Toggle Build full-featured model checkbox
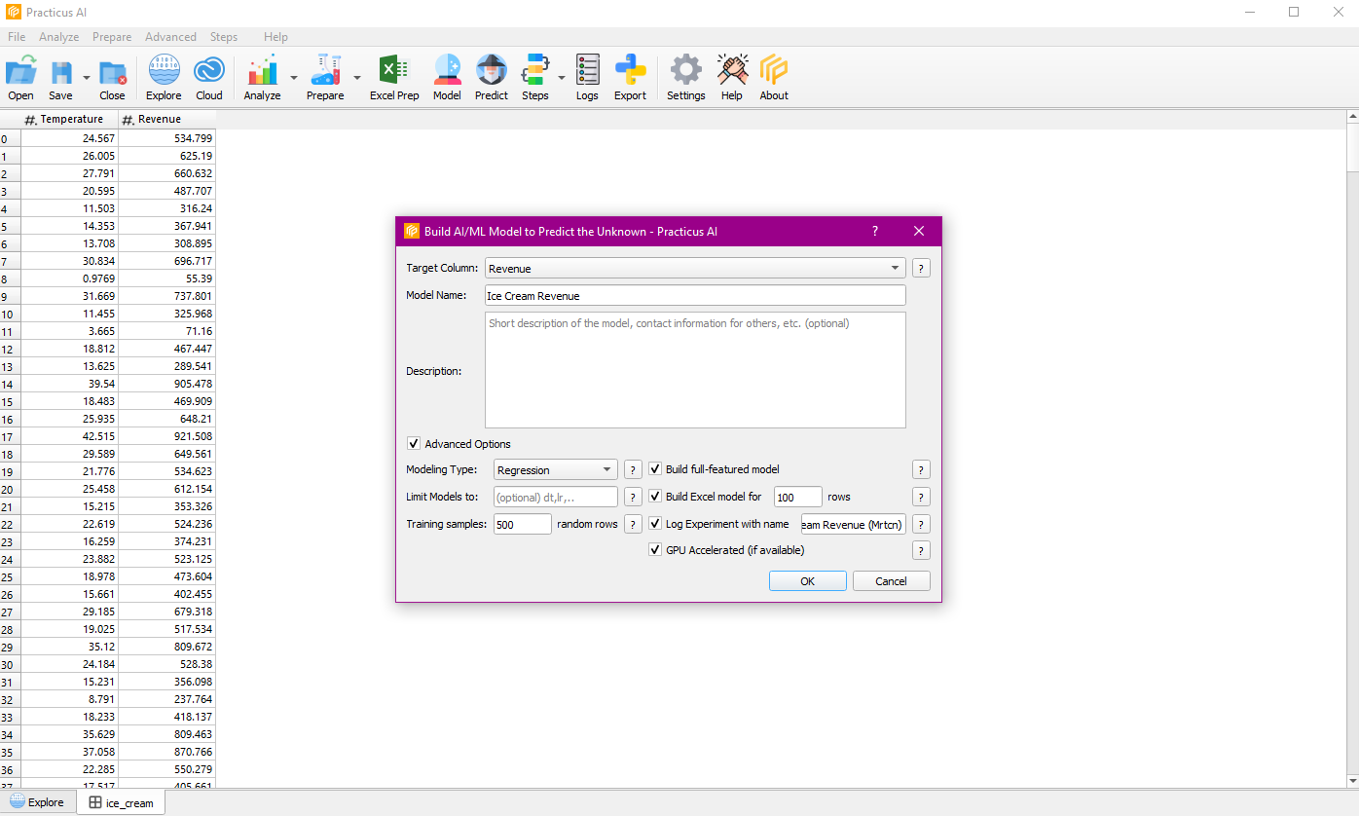The height and width of the screenshot is (816, 1359). 656,469
